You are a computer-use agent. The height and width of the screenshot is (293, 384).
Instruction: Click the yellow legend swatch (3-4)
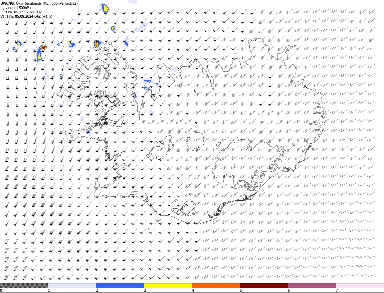tap(168, 286)
